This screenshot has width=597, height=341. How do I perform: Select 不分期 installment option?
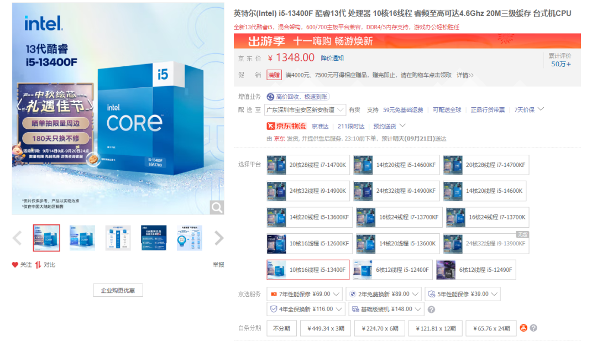pyautogui.click(x=281, y=328)
